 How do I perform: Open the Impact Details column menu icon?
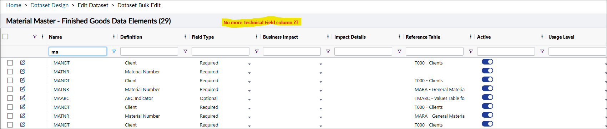[399, 37]
